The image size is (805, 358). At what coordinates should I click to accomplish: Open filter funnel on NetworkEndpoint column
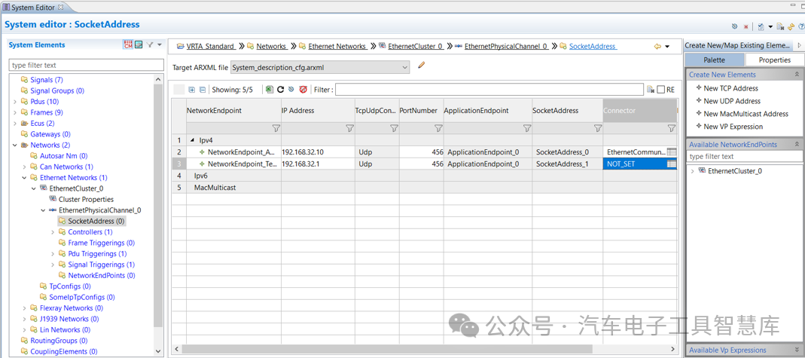tap(276, 128)
